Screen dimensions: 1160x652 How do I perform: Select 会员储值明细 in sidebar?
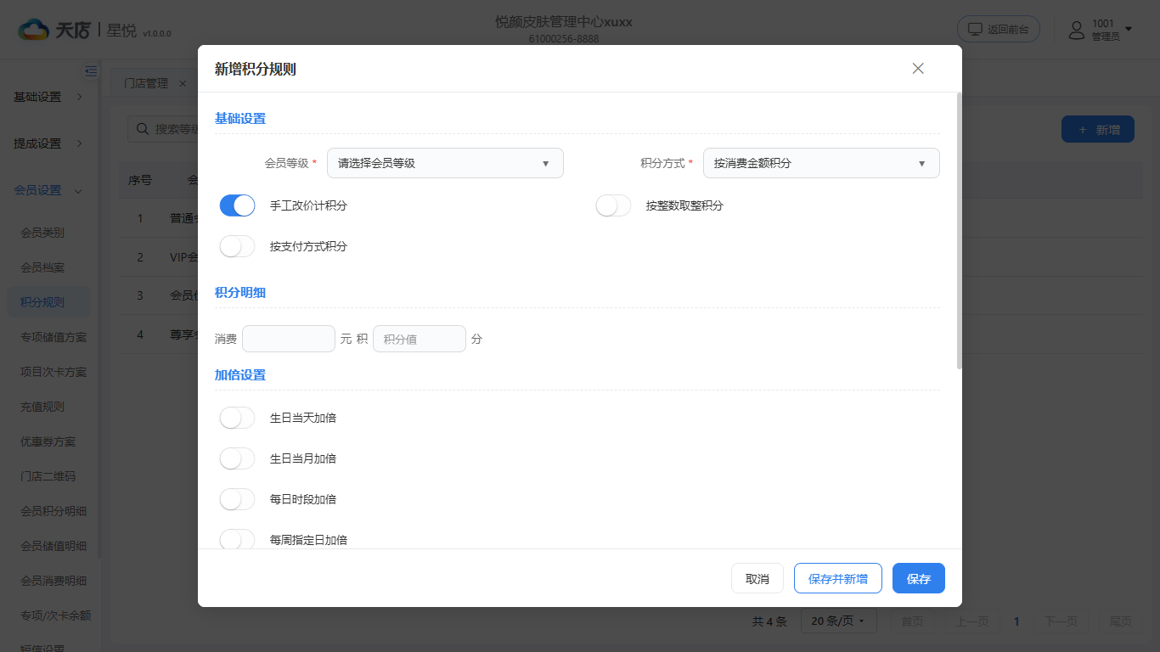(x=53, y=546)
